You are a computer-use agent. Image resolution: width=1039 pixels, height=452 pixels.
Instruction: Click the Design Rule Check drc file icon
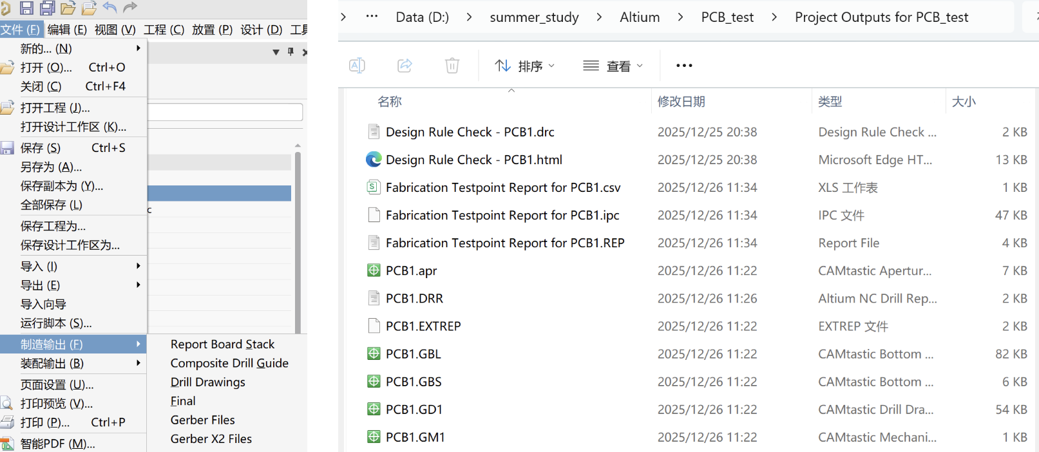tap(374, 132)
